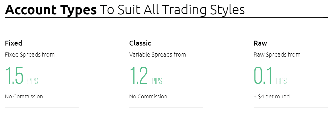Click the green 1.2 spread value
331x114 pixels.
(x=139, y=76)
